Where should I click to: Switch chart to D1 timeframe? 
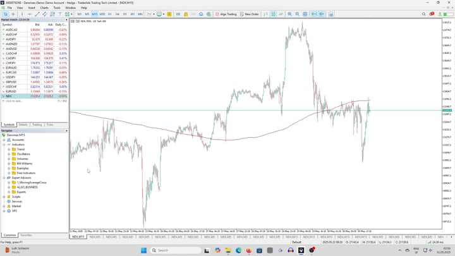click(124, 14)
